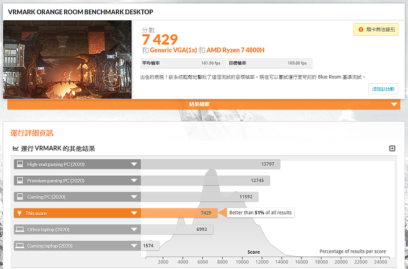Click the 平均幀率 label
This screenshot has width=408, height=269.
pos(151,63)
